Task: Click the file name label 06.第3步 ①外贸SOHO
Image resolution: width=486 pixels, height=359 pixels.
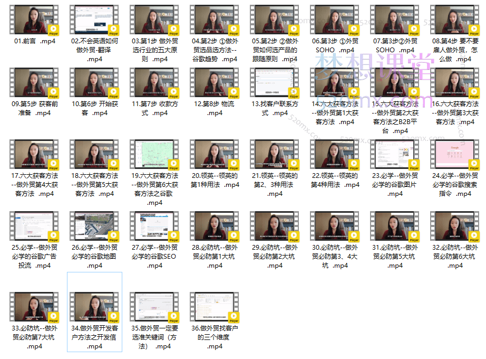Action: coord(335,45)
